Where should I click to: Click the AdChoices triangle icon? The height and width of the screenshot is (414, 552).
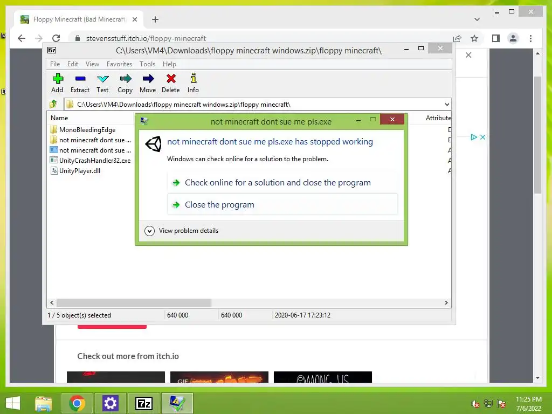[474, 137]
